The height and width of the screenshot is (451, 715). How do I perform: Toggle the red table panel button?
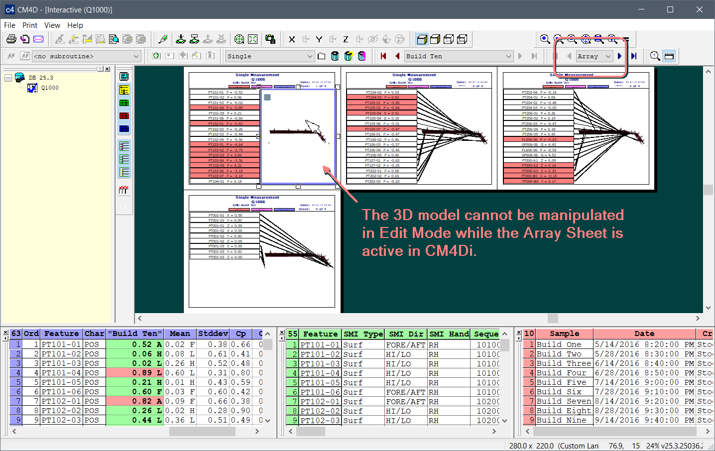[124, 116]
